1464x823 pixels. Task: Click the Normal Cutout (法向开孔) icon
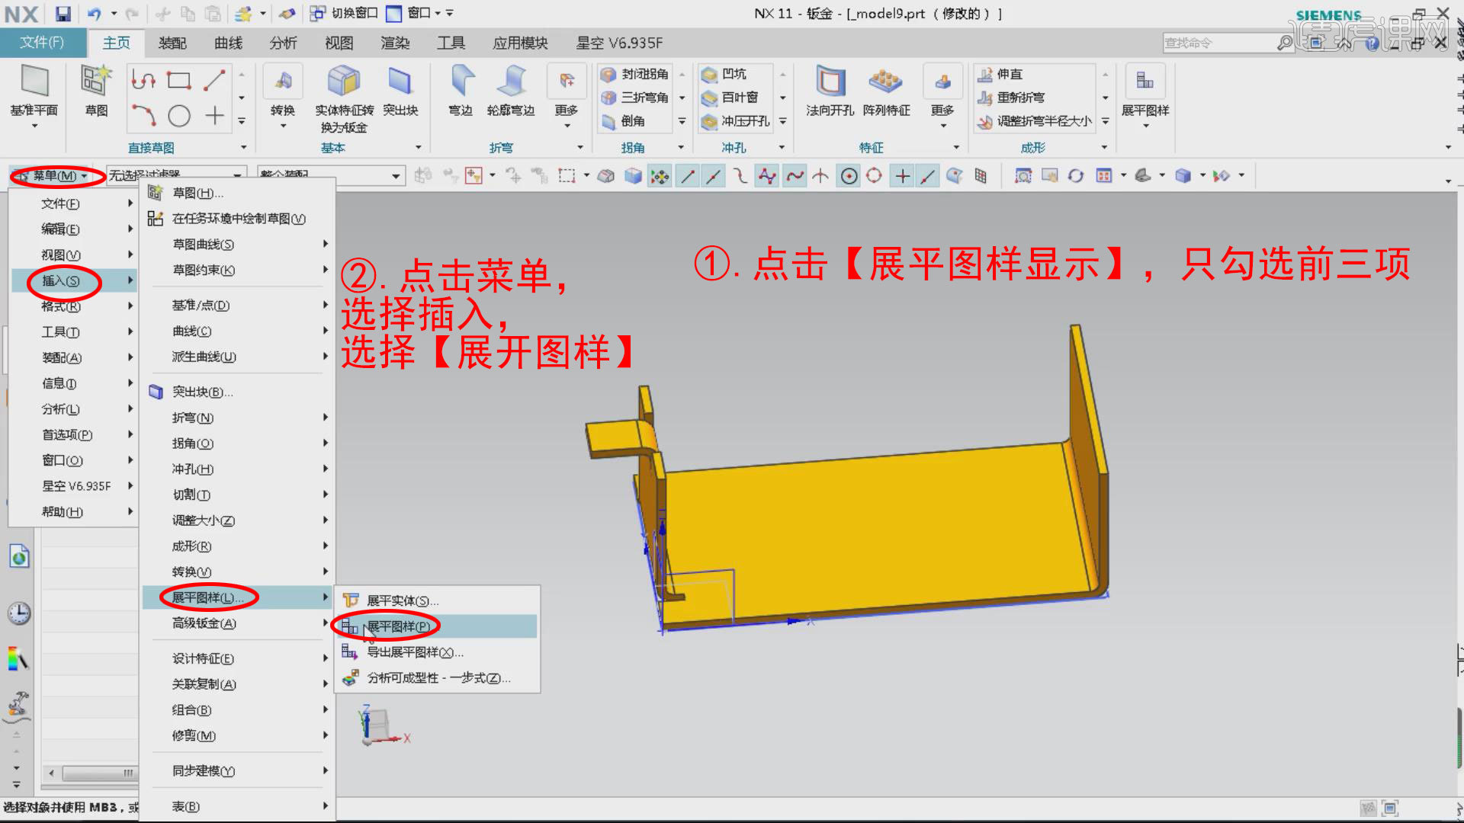pos(830,82)
